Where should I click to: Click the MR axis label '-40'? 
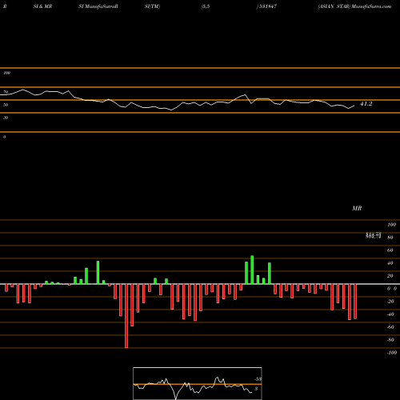pos(390,314)
